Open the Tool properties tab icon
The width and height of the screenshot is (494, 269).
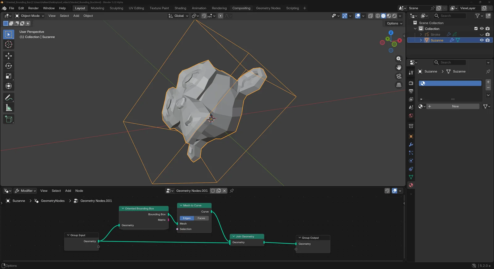411,73
